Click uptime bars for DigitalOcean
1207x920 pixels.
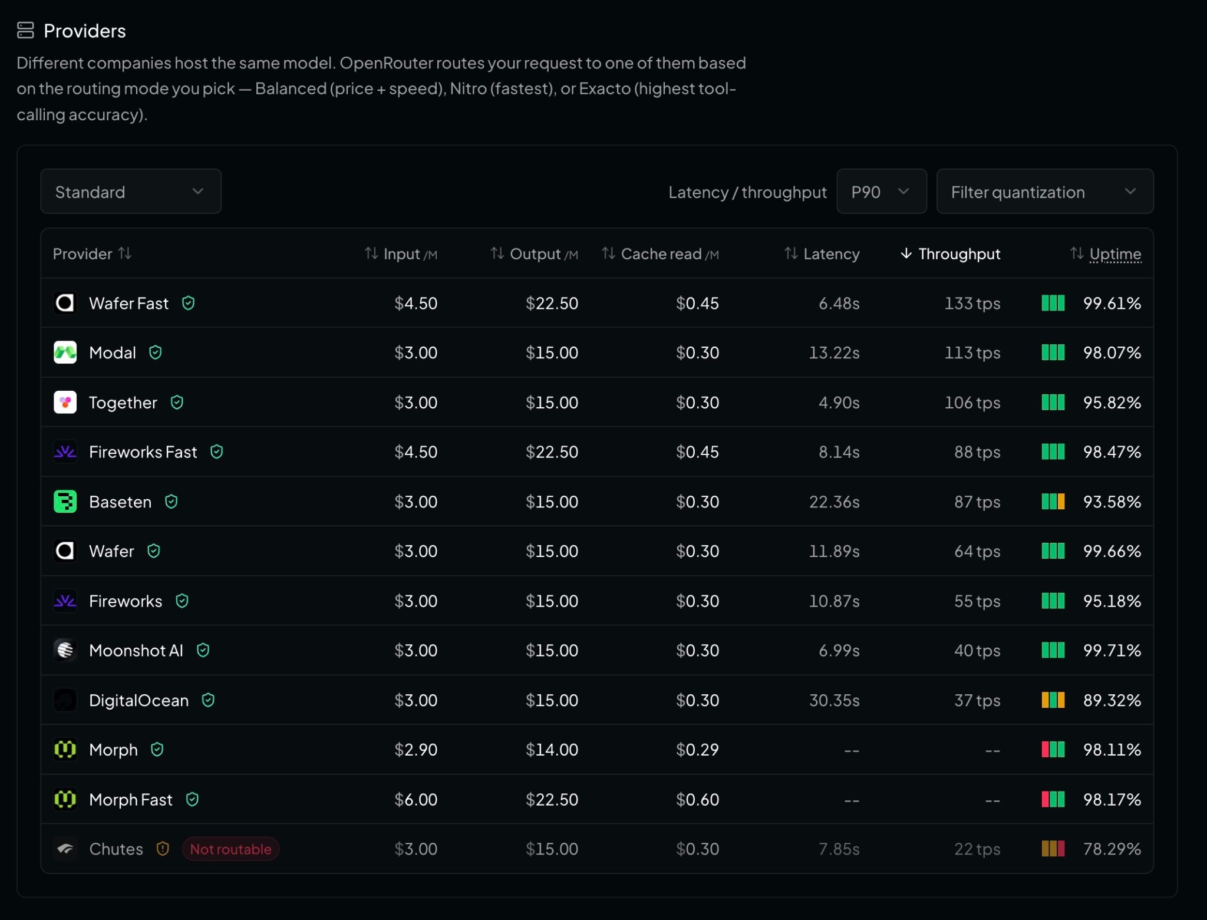click(1053, 700)
